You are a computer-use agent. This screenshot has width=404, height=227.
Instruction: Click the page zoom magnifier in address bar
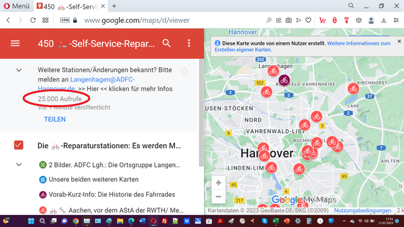coord(269,20)
